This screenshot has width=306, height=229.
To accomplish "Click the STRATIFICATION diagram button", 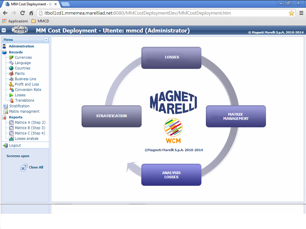I will tap(112, 116).
